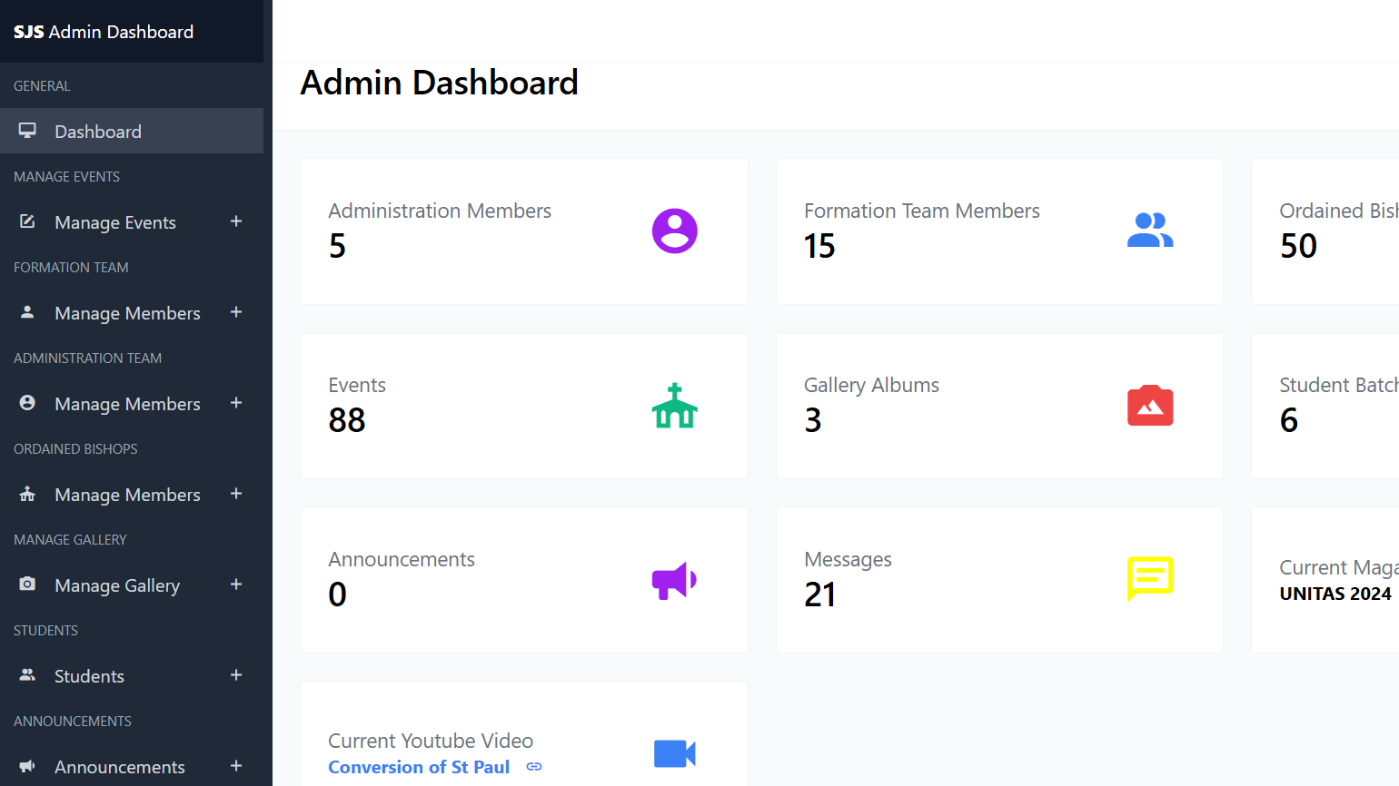Image resolution: width=1399 pixels, height=786 pixels.
Task: Click the Events card label
Action: coord(357,385)
